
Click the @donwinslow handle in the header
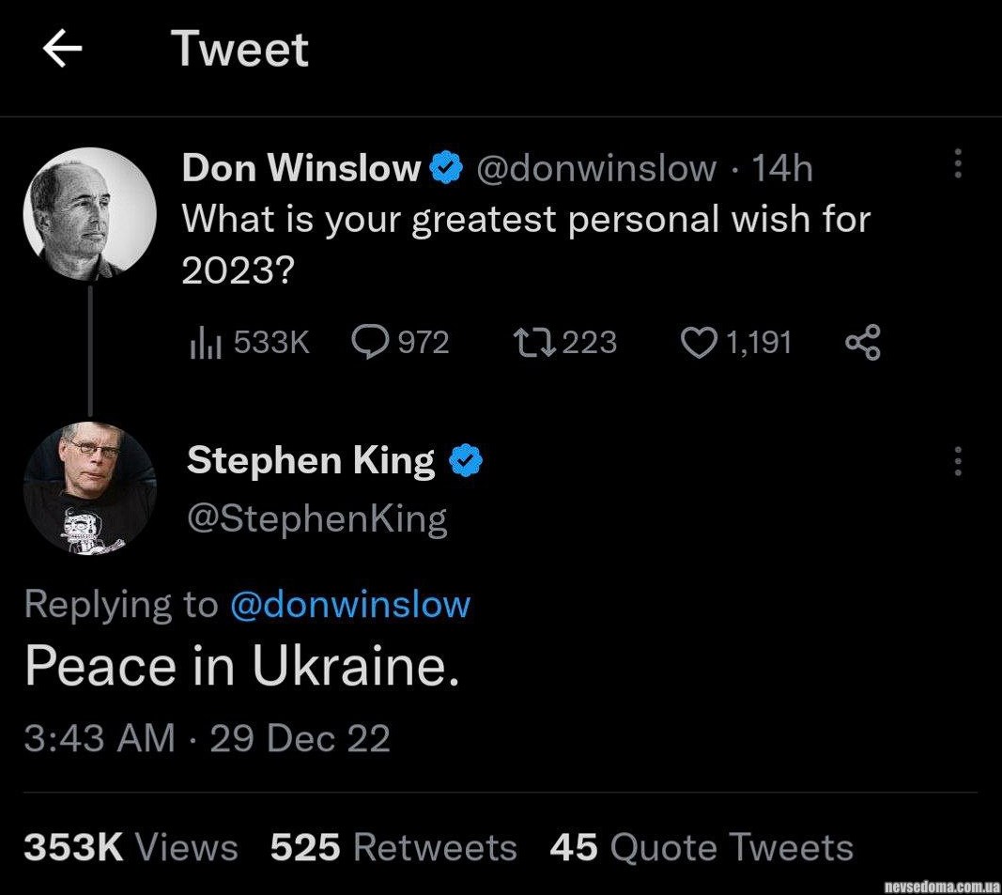click(596, 168)
